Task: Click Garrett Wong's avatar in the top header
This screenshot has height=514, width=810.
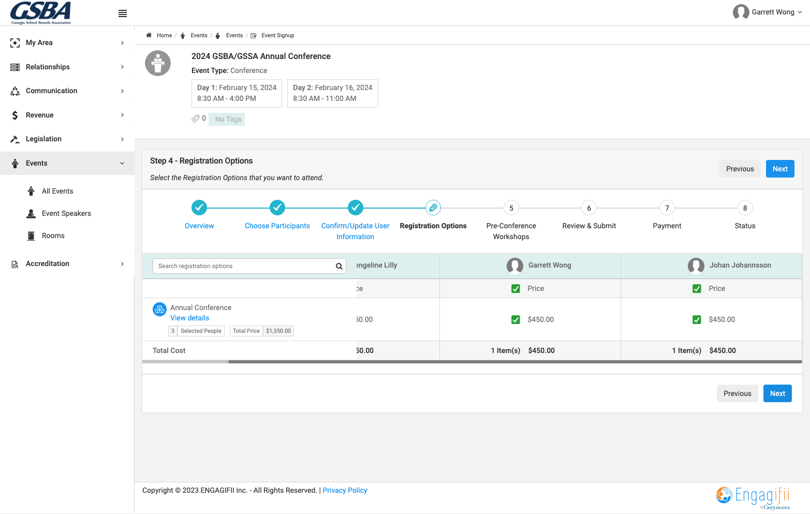Action: pos(741,12)
